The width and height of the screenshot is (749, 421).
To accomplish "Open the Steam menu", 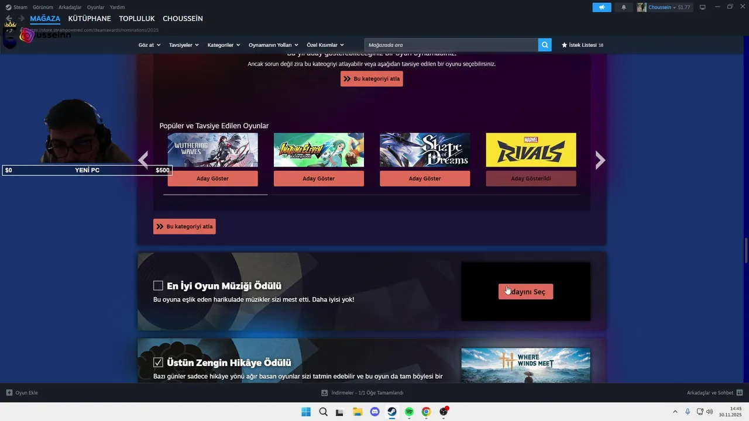I will click(16, 7).
